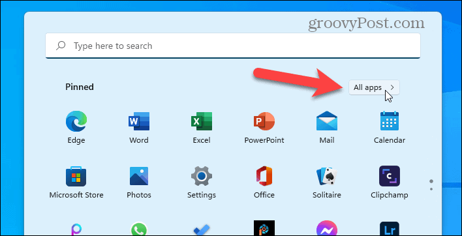Launch Adobe Lightroom (Lr) icon
Viewport: 462px width, 236px height.
click(x=390, y=229)
